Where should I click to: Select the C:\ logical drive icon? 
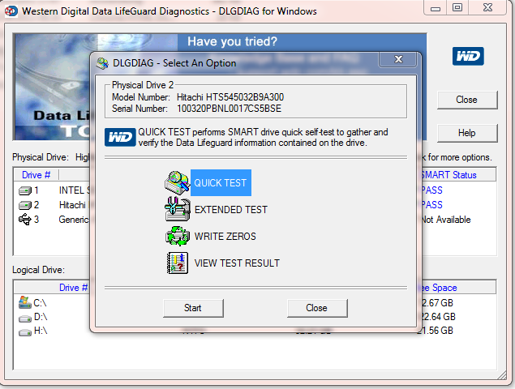coord(25,302)
